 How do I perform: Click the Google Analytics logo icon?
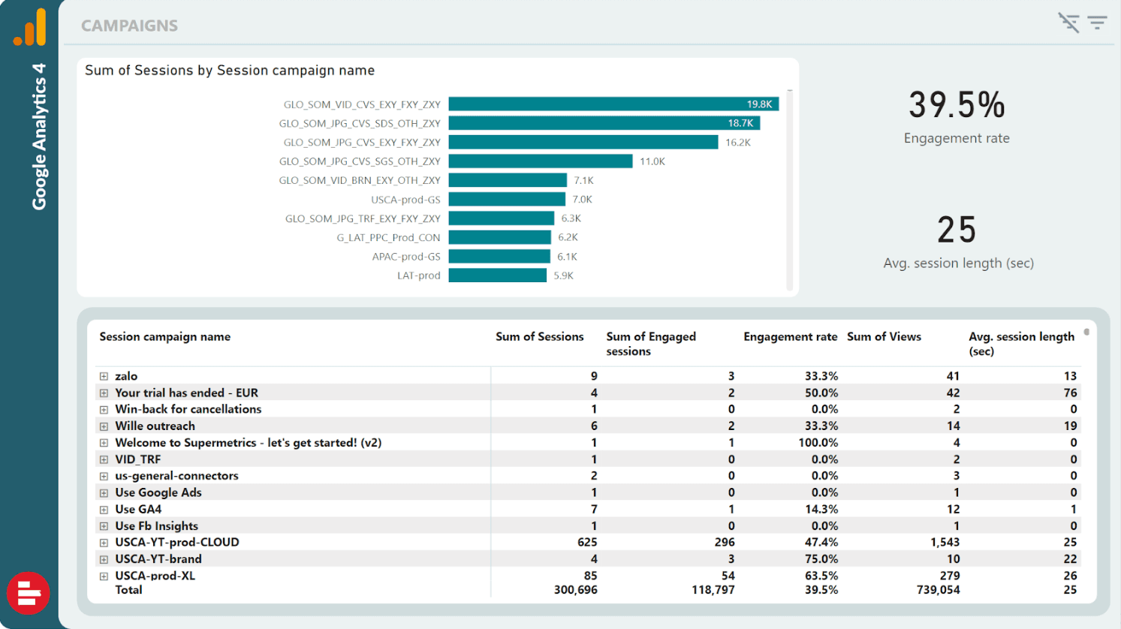pyautogui.click(x=30, y=28)
